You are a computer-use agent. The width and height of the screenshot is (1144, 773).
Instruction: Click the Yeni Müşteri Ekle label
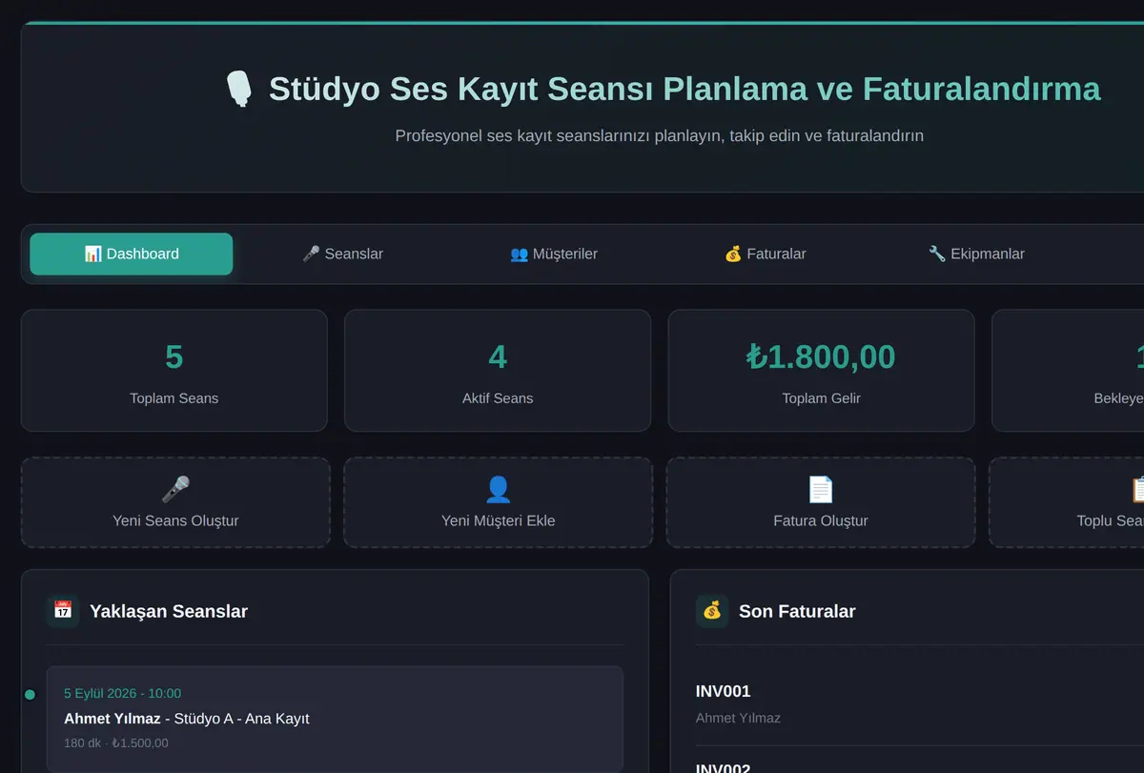(x=499, y=520)
